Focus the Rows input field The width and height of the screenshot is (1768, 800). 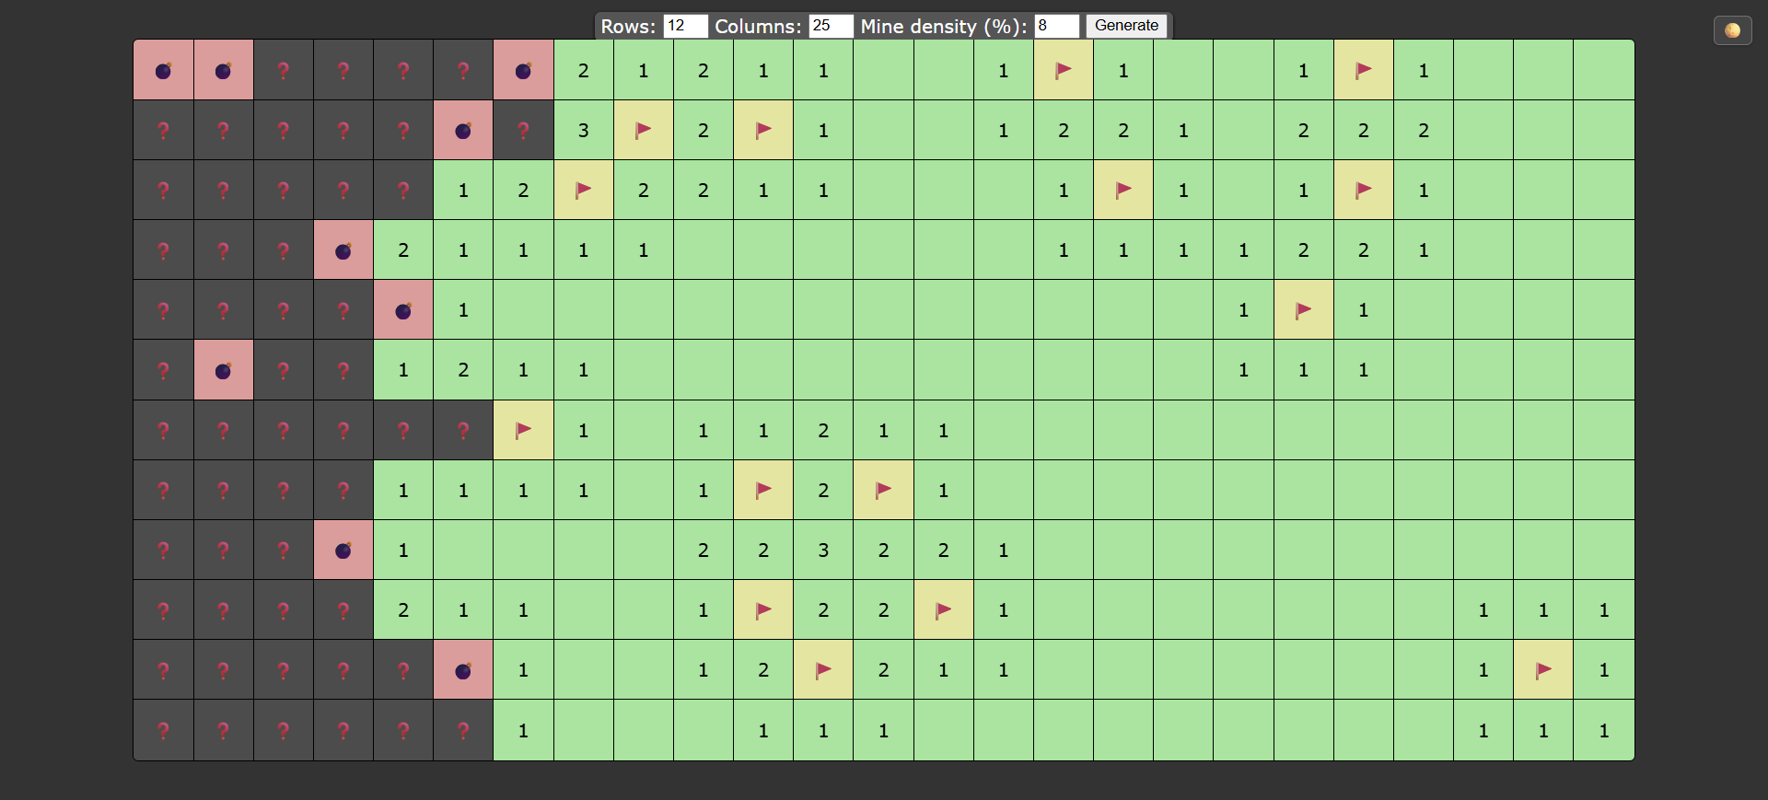685,26
